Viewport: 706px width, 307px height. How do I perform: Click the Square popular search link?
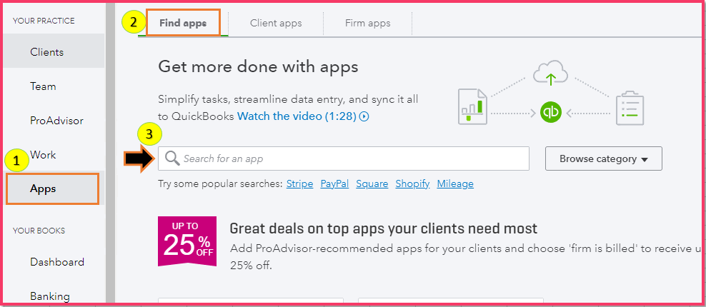click(x=372, y=183)
